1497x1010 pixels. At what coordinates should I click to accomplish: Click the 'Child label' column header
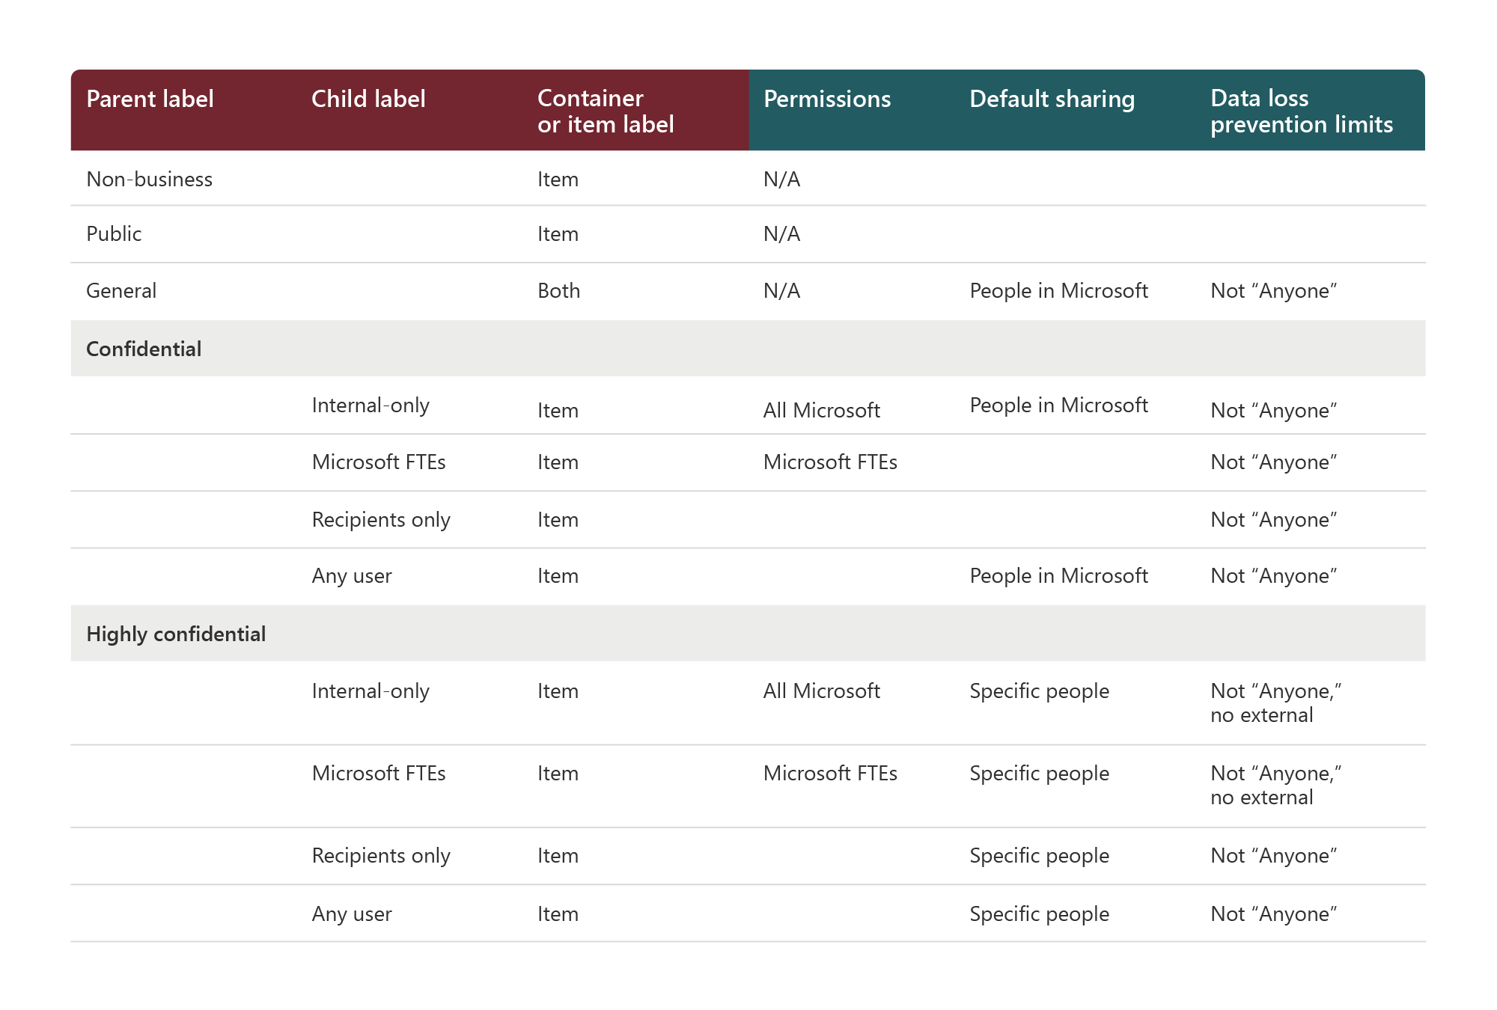(368, 99)
